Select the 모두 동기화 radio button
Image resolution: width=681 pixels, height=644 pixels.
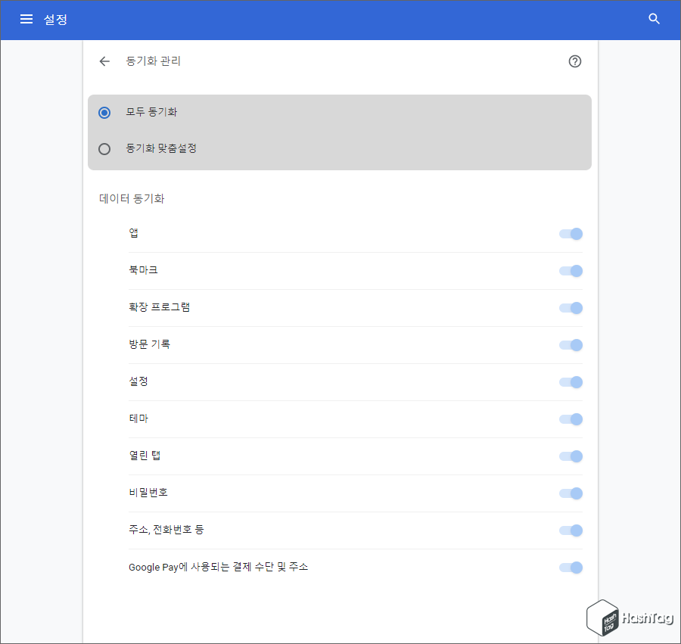(x=104, y=112)
